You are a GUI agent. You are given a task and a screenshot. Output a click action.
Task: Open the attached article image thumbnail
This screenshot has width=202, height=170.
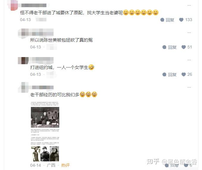(45, 131)
